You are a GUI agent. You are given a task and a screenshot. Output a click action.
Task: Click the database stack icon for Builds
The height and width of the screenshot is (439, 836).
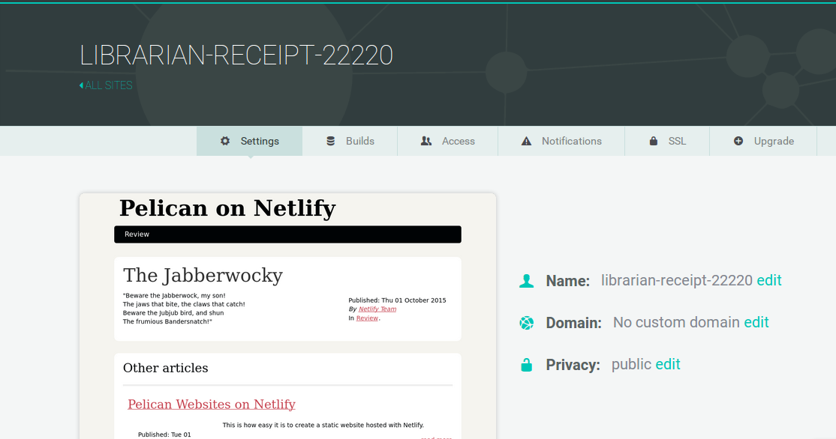pos(330,141)
